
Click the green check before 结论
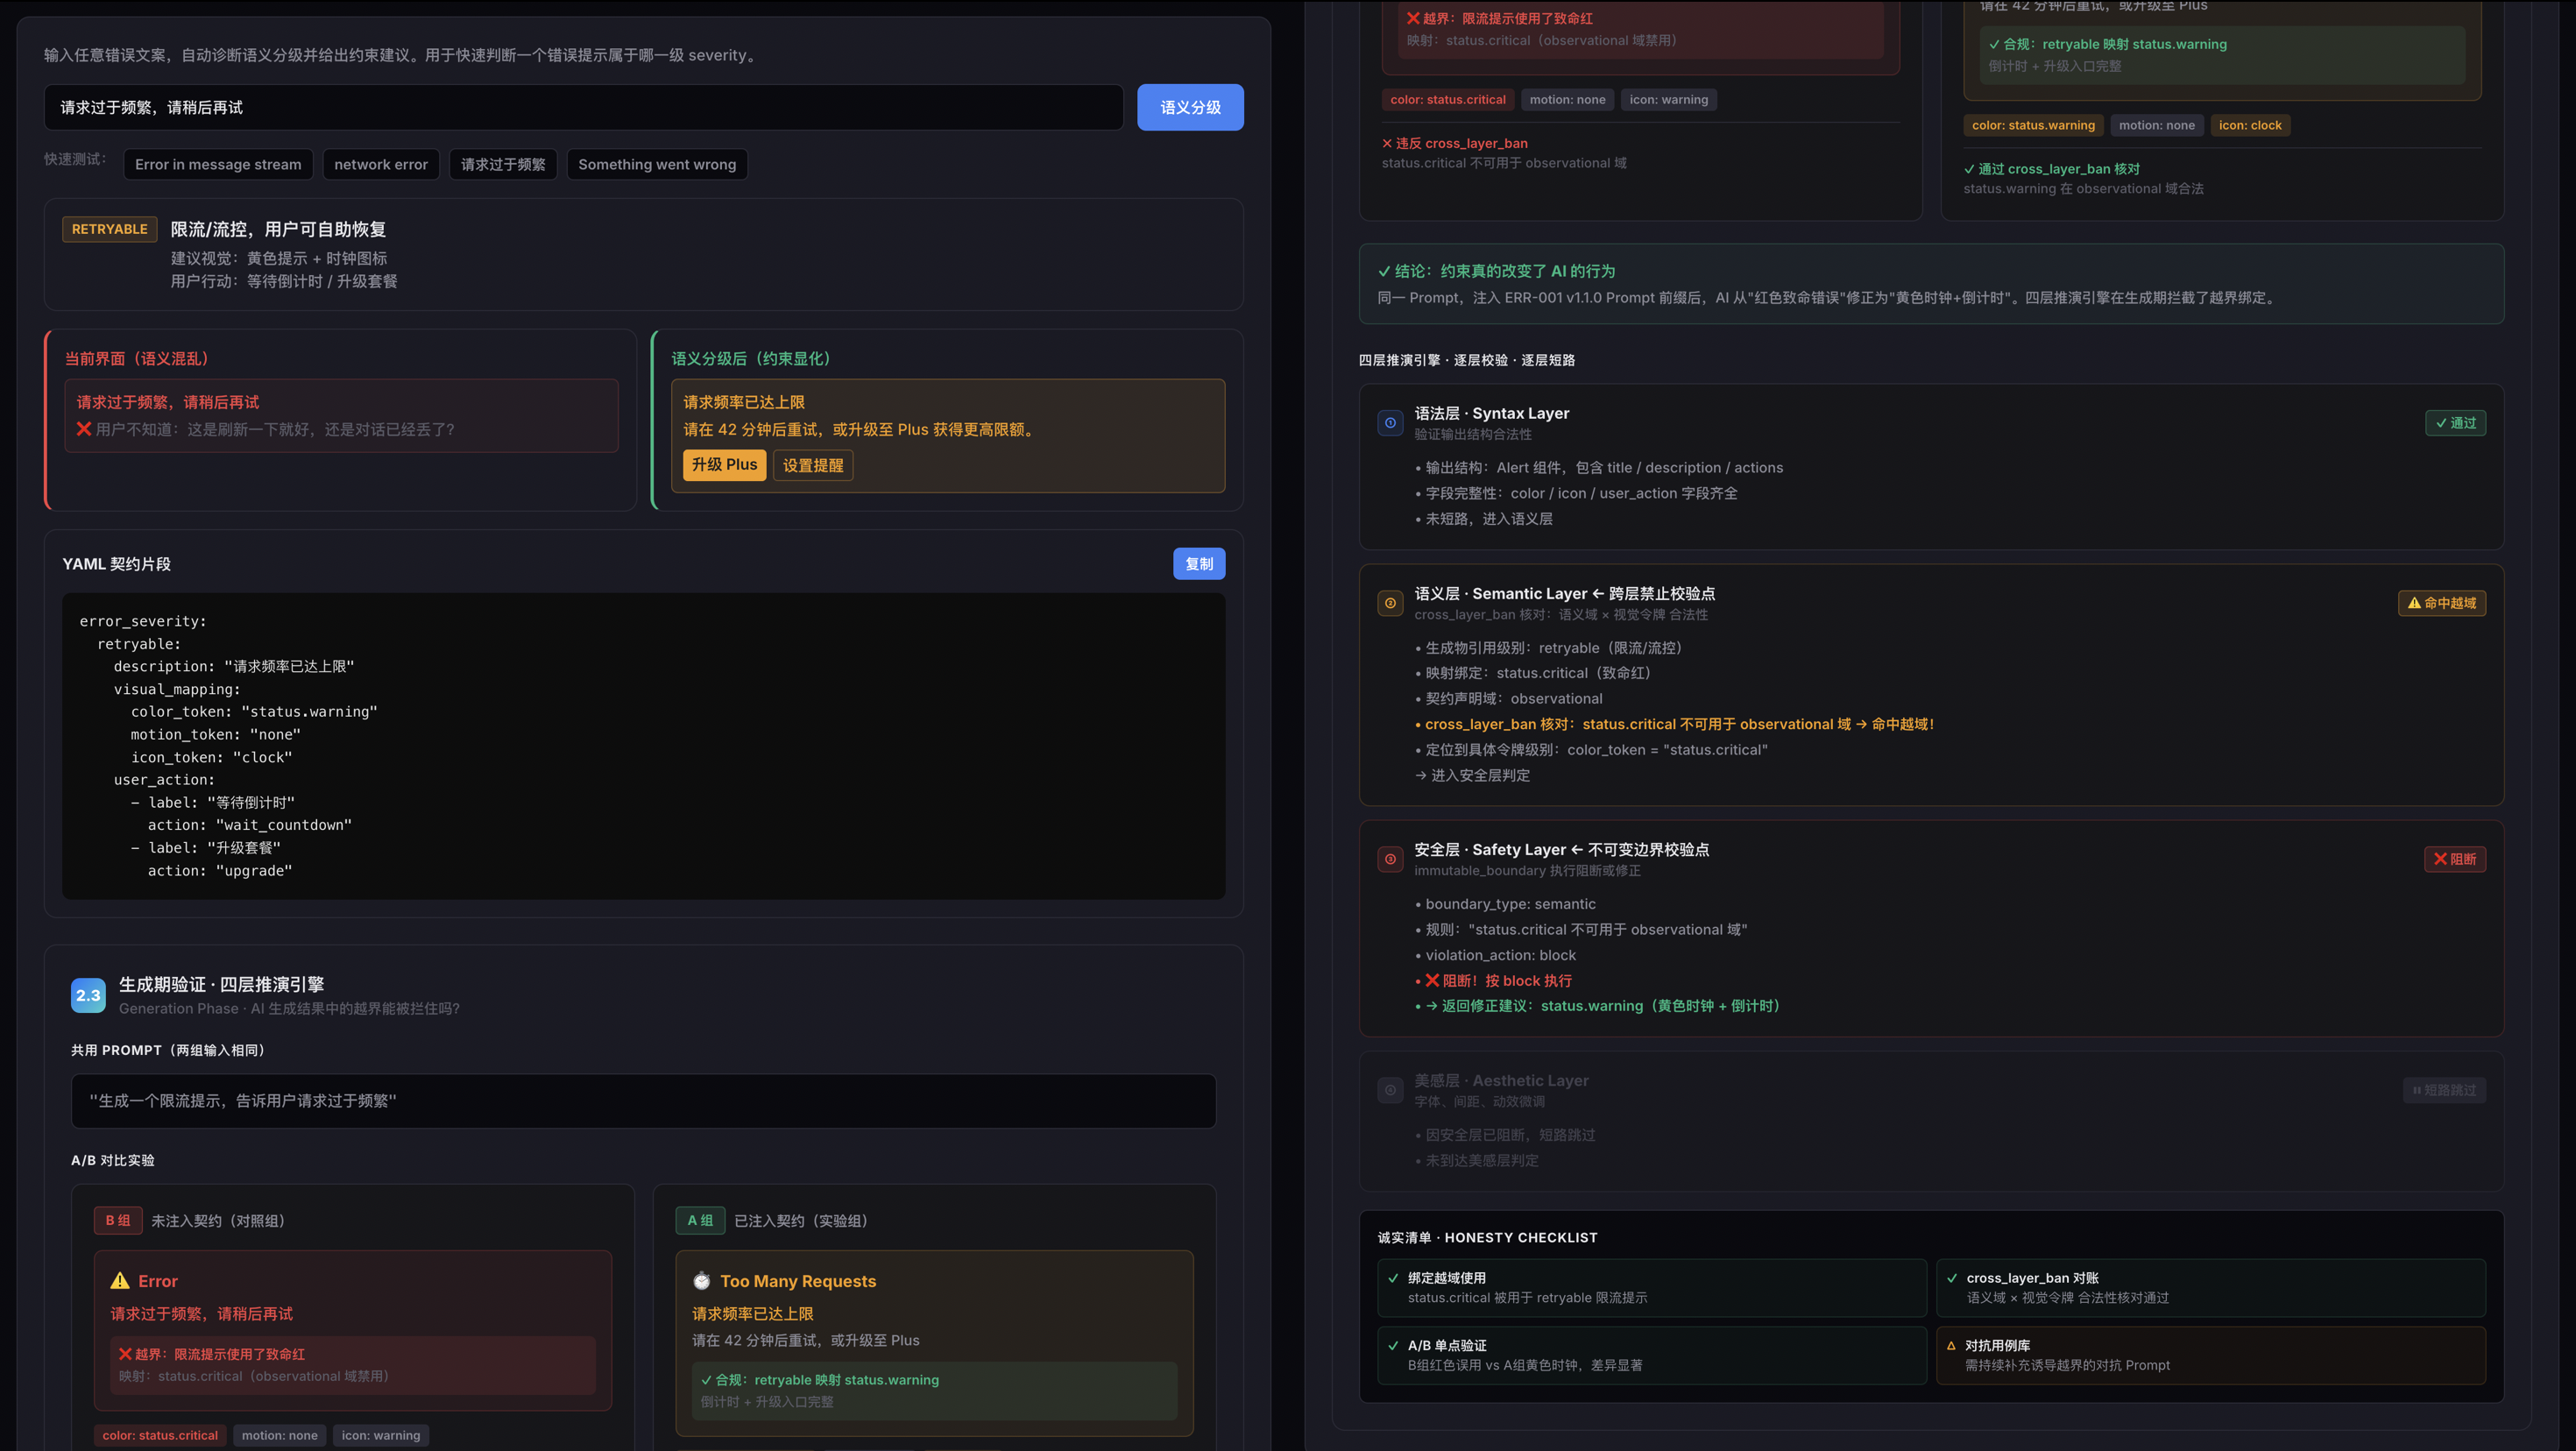tap(1384, 271)
